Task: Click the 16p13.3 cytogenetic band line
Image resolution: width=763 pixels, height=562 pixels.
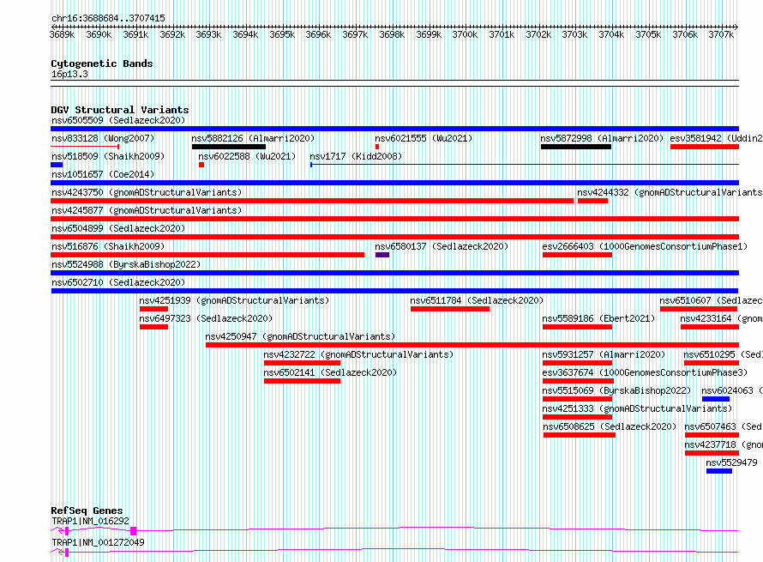Action: (x=394, y=81)
